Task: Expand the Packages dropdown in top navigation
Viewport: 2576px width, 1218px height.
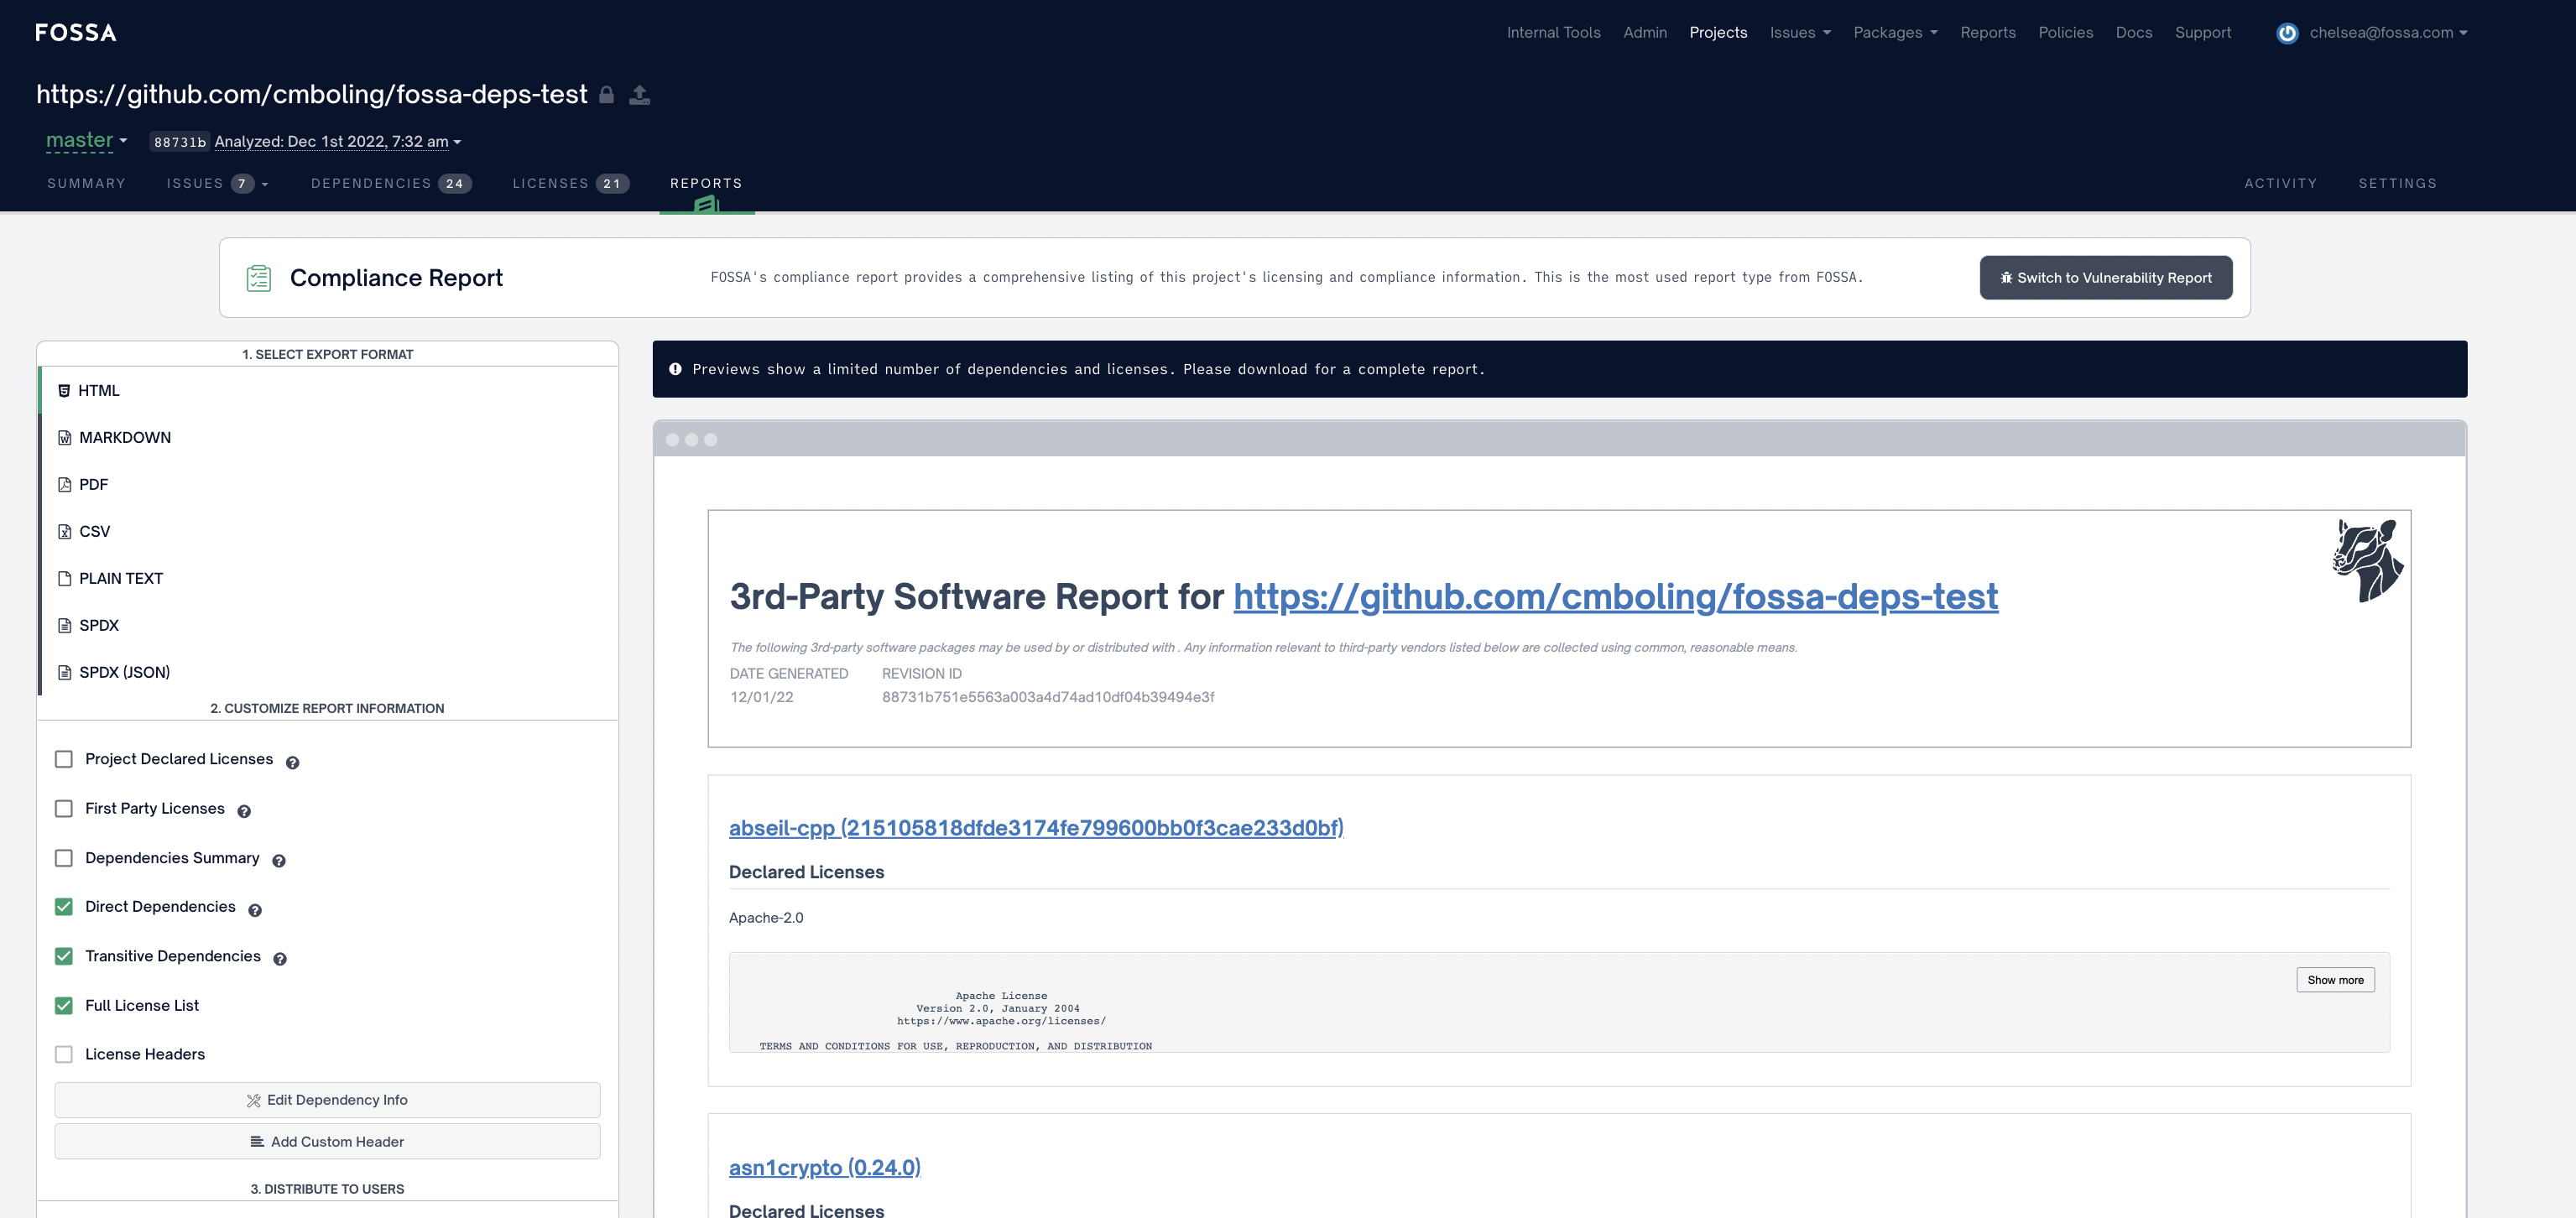Action: pyautogui.click(x=1895, y=33)
